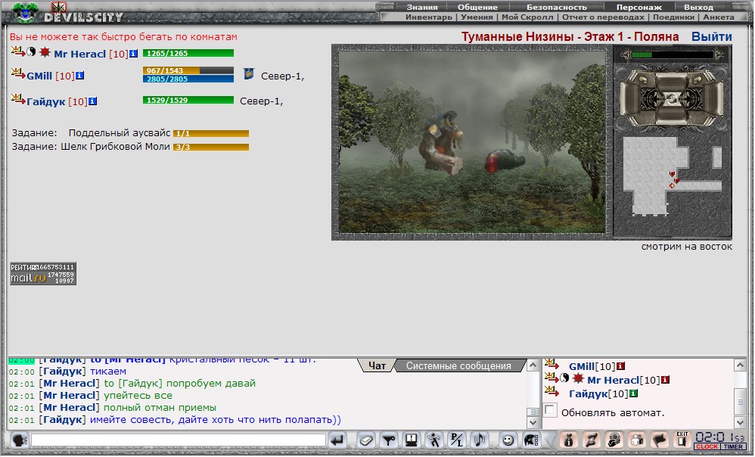The image size is (755, 457).
Task: Click the Поддельный аусвайс task progress bar
Action: (x=211, y=133)
